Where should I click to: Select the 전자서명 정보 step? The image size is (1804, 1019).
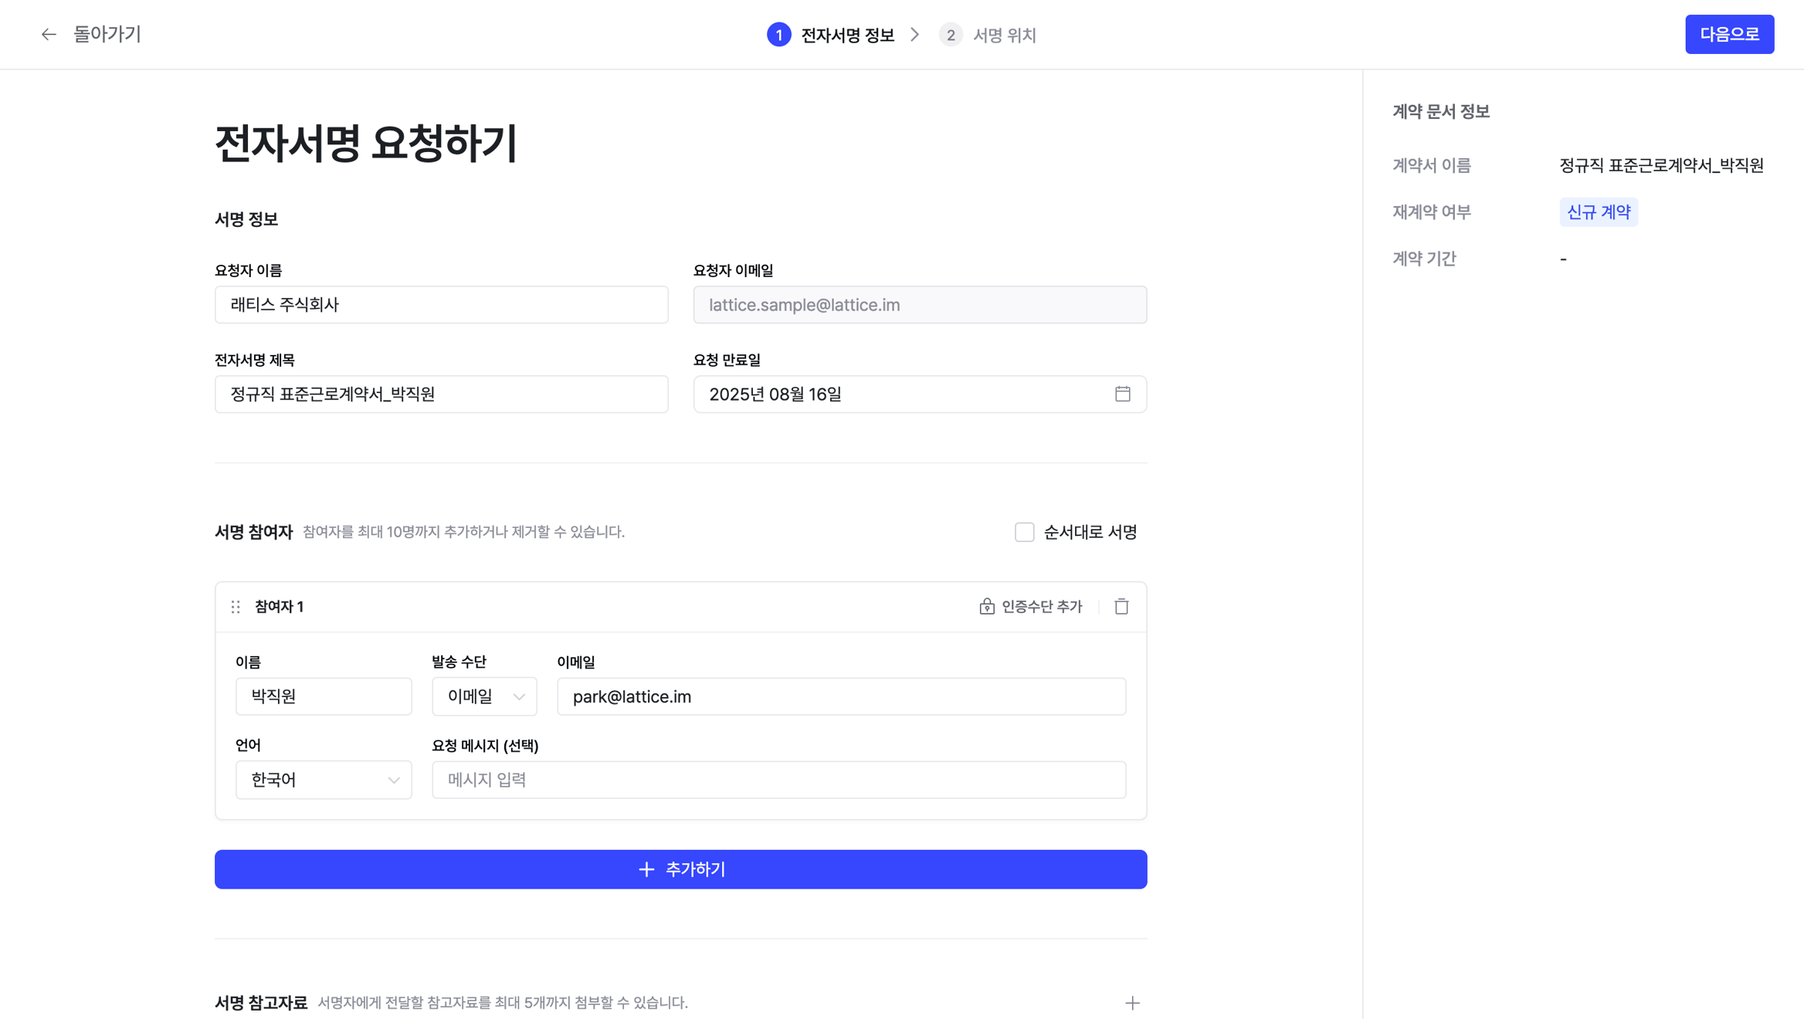click(847, 35)
